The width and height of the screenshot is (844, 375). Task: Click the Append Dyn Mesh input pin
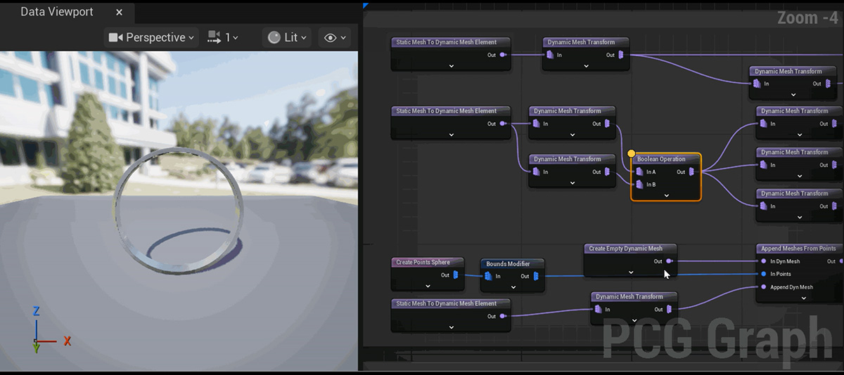pyautogui.click(x=764, y=287)
